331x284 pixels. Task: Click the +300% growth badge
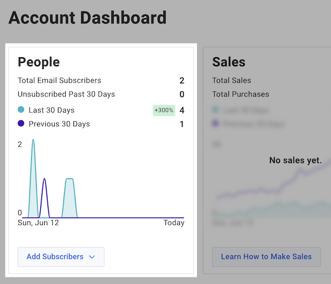tap(164, 110)
